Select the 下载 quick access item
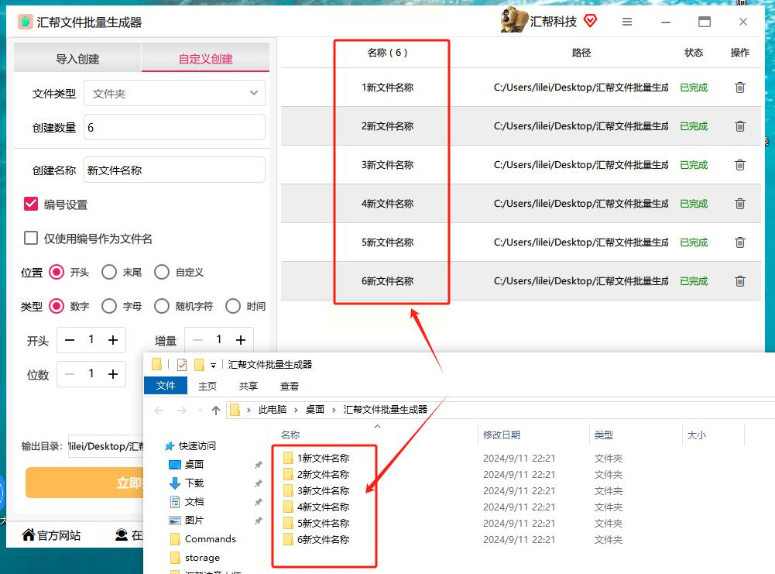 click(x=194, y=483)
